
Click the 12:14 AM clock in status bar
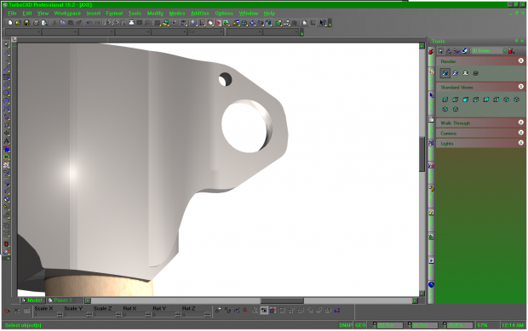(512, 325)
